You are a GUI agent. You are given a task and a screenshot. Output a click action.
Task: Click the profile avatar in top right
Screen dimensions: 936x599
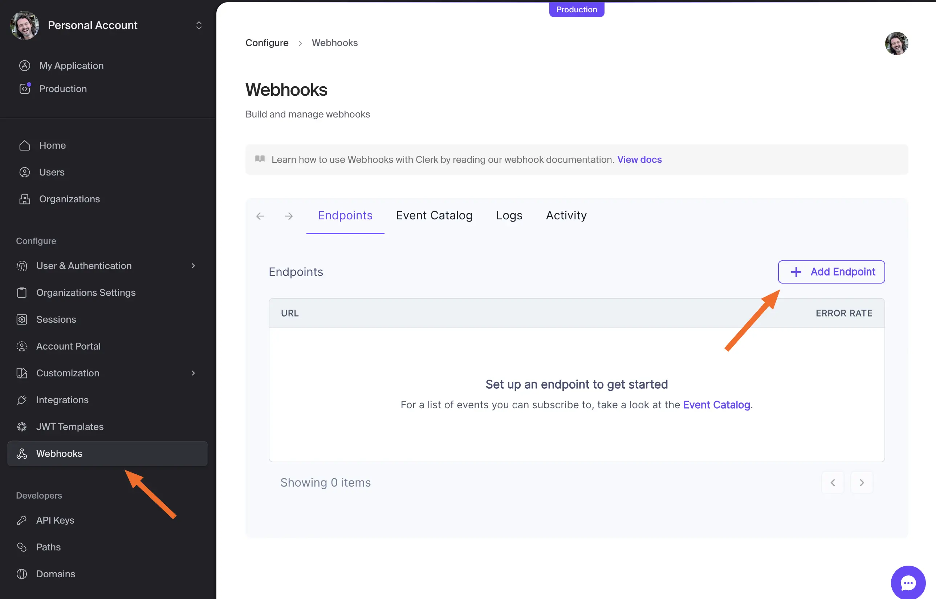click(896, 43)
